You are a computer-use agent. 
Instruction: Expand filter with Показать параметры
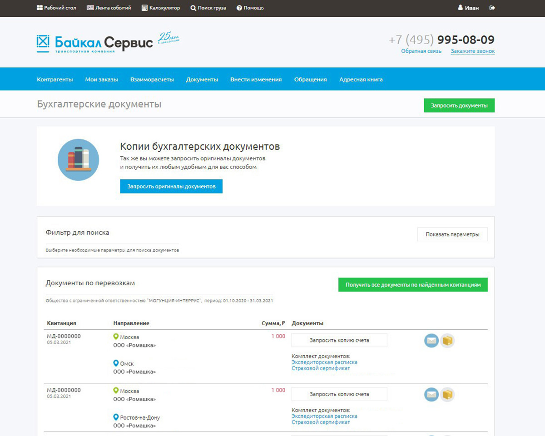pos(452,234)
